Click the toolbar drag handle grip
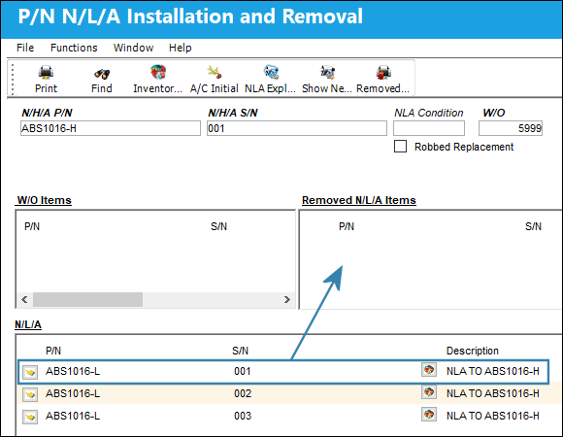This screenshot has height=437, width=563. (x=13, y=80)
